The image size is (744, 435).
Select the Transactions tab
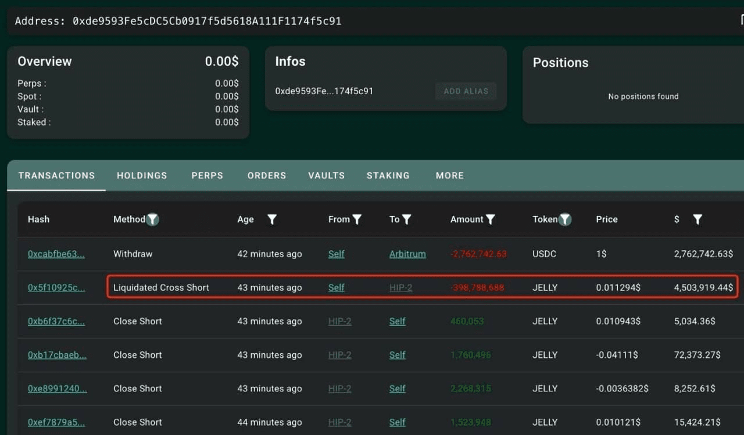tap(56, 175)
